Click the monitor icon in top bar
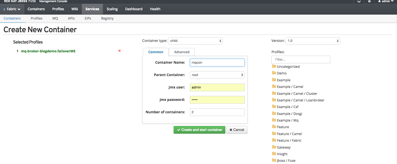This screenshot has height=164, width=397. coord(359,1)
